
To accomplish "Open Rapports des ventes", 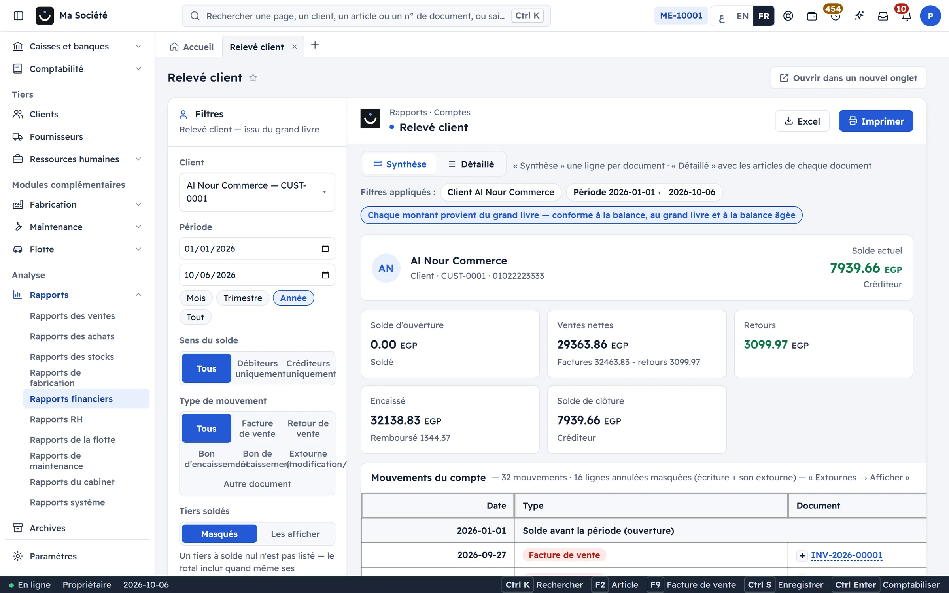I will (x=72, y=316).
